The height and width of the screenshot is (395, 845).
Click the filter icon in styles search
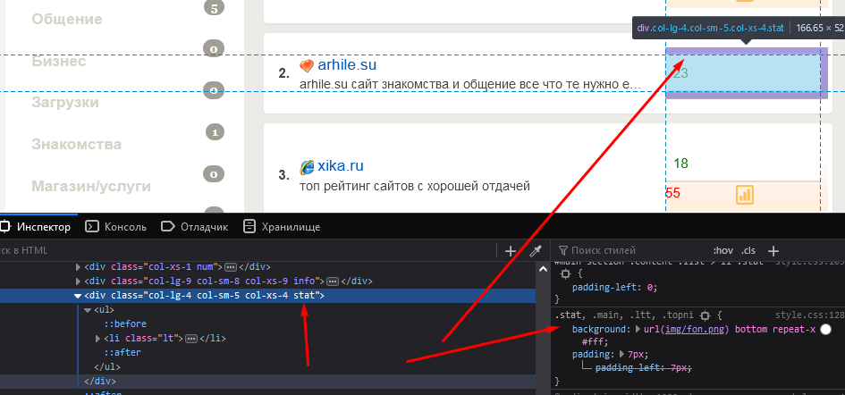(562, 251)
